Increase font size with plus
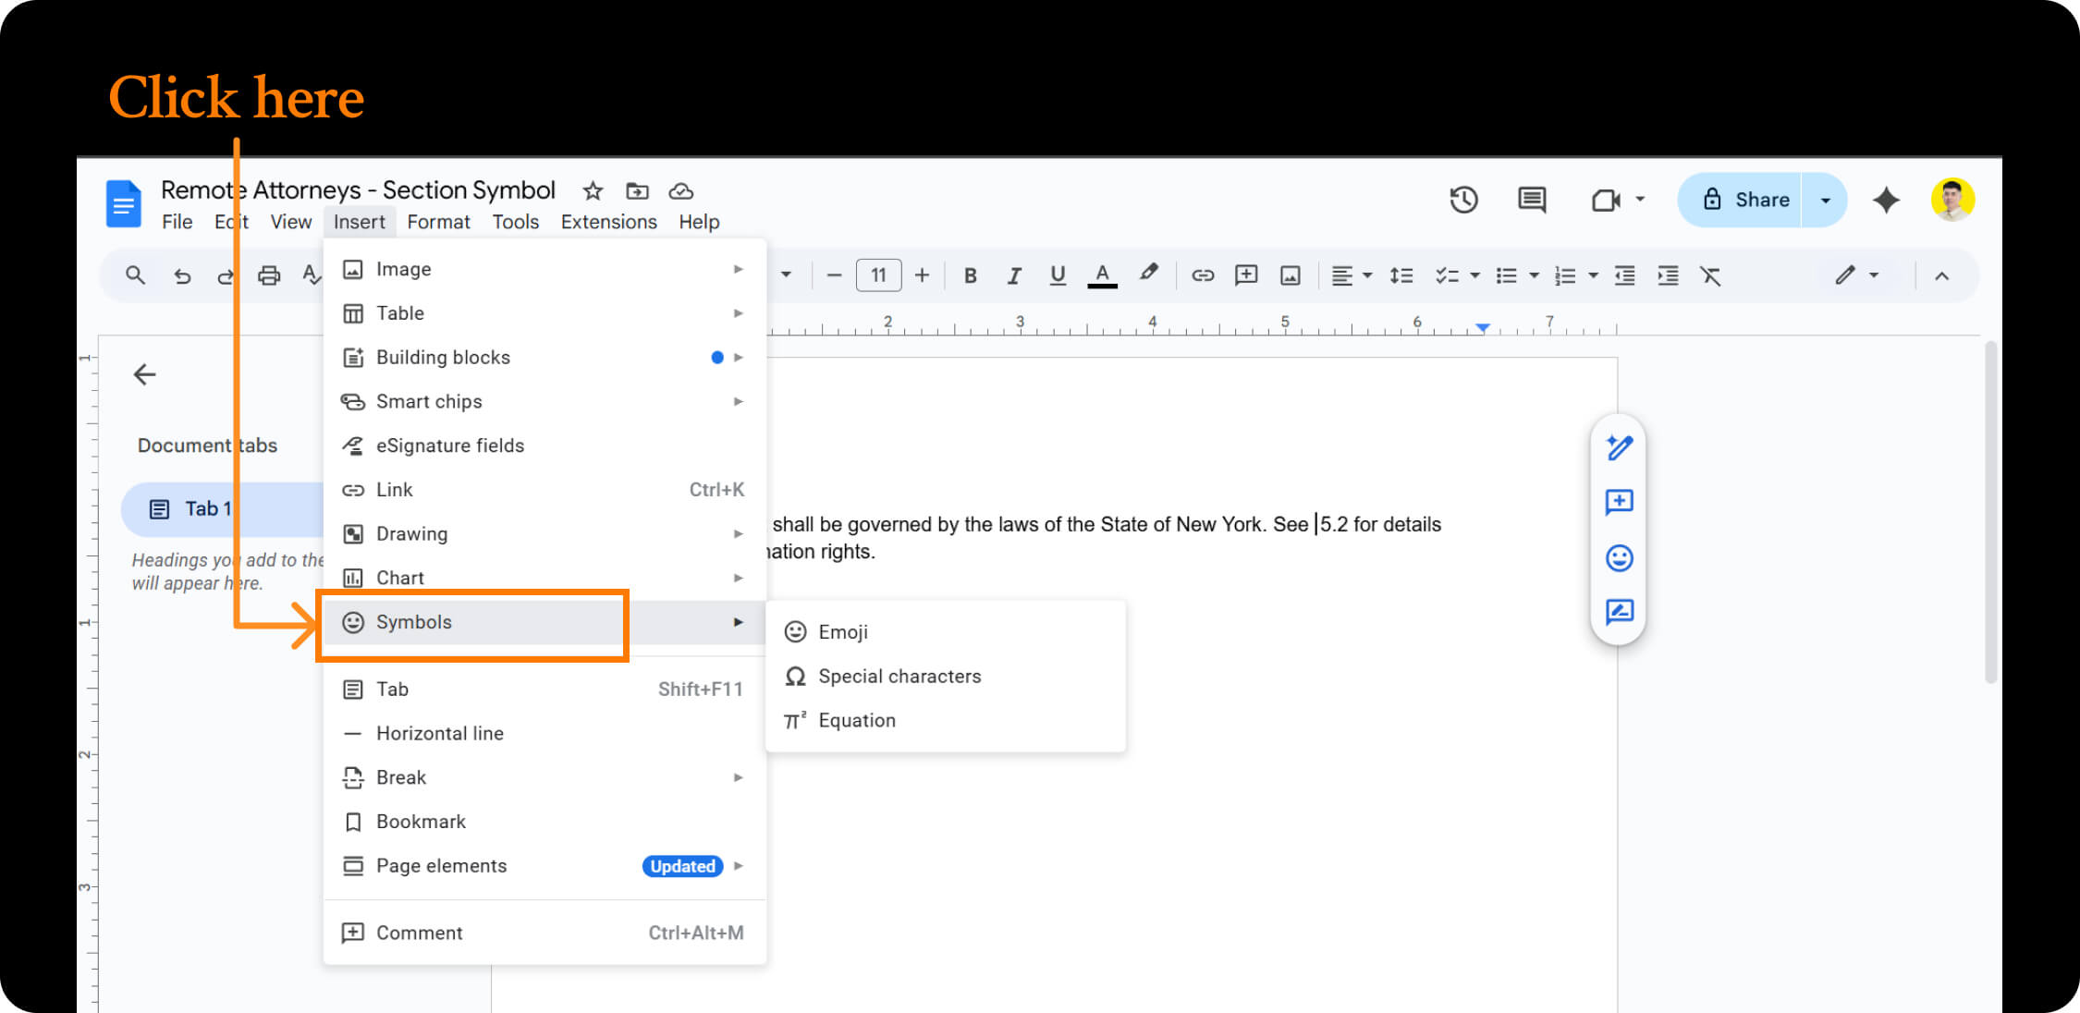This screenshot has width=2080, height=1013. coord(922,275)
